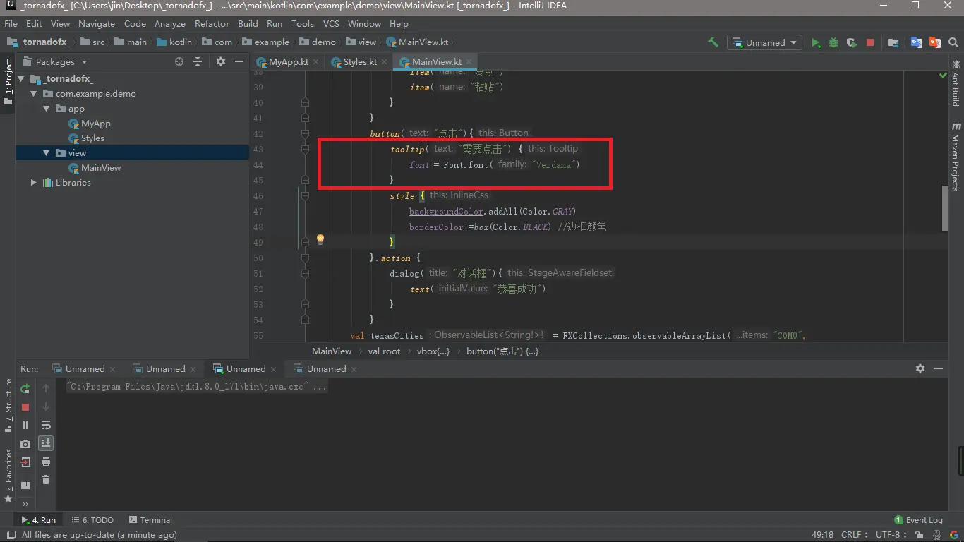964x542 pixels.
Task: Stop process with red square in Run panel
Action: click(25, 407)
